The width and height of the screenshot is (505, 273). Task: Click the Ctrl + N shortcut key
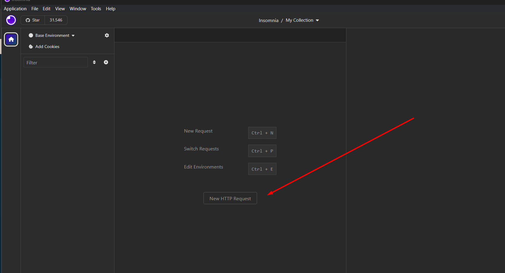(x=262, y=133)
